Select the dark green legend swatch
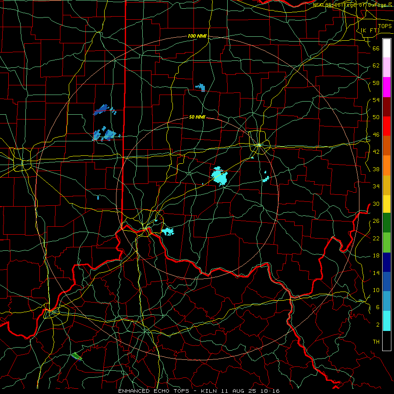Viewport: 394px width, 394px height. coord(387,223)
